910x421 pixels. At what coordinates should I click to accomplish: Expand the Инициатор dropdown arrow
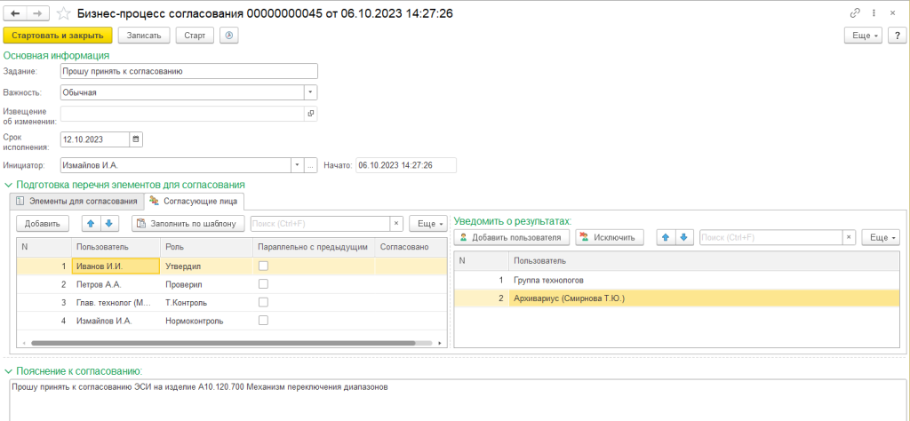[297, 165]
